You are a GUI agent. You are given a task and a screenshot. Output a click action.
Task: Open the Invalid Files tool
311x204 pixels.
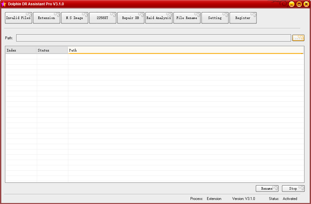[18, 18]
